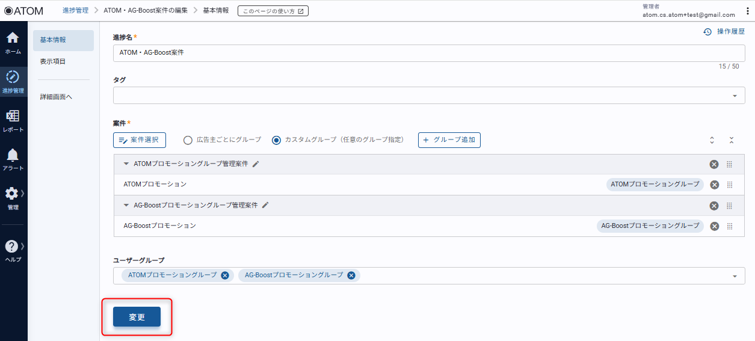The image size is (755, 341).
Task: Go to 詳細画面へ in side menu
Action: tap(56, 97)
